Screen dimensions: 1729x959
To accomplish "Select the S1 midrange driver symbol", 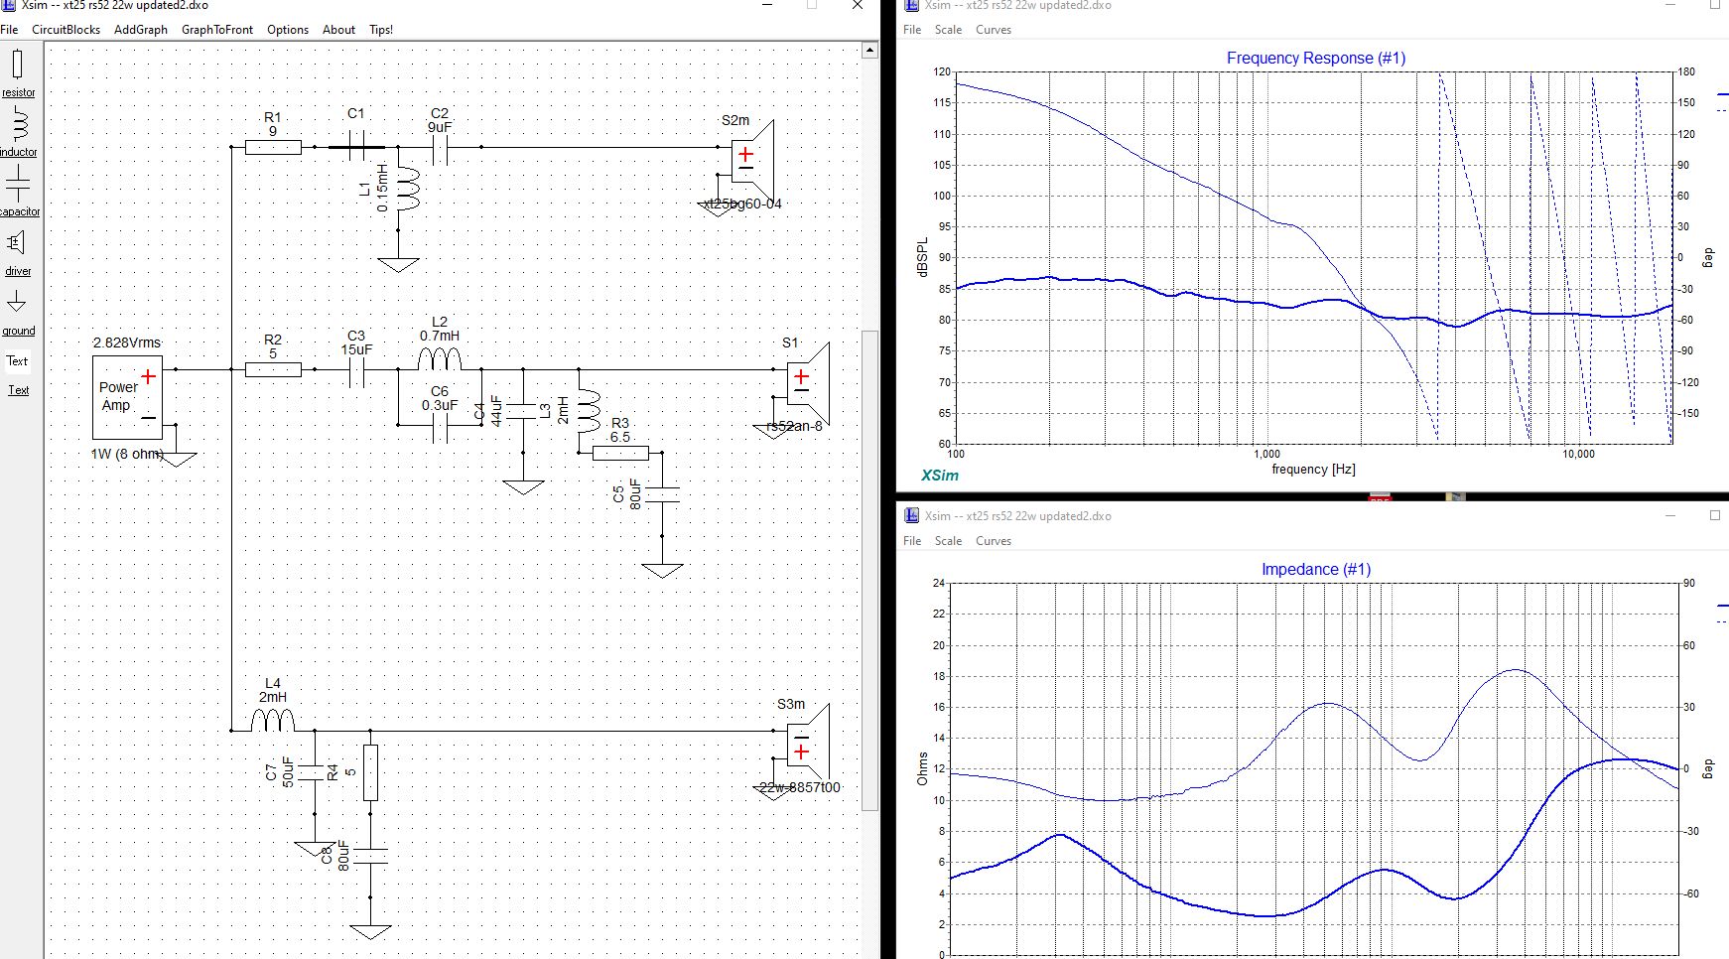I will tap(808, 383).
